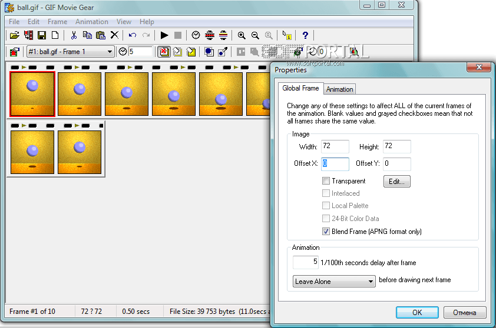
Task: Open the View menu
Action: [124, 22]
